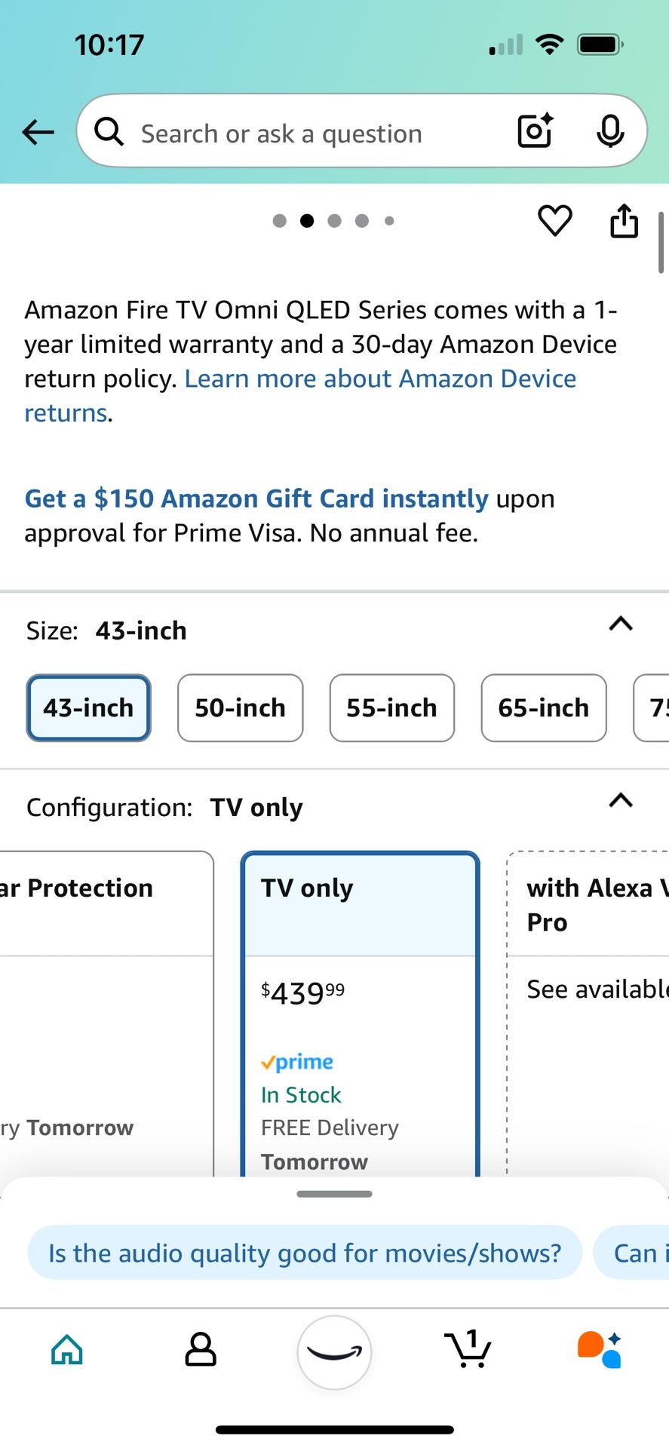
Task: Choose the 65-inch size variant
Action: [x=543, y=708]
